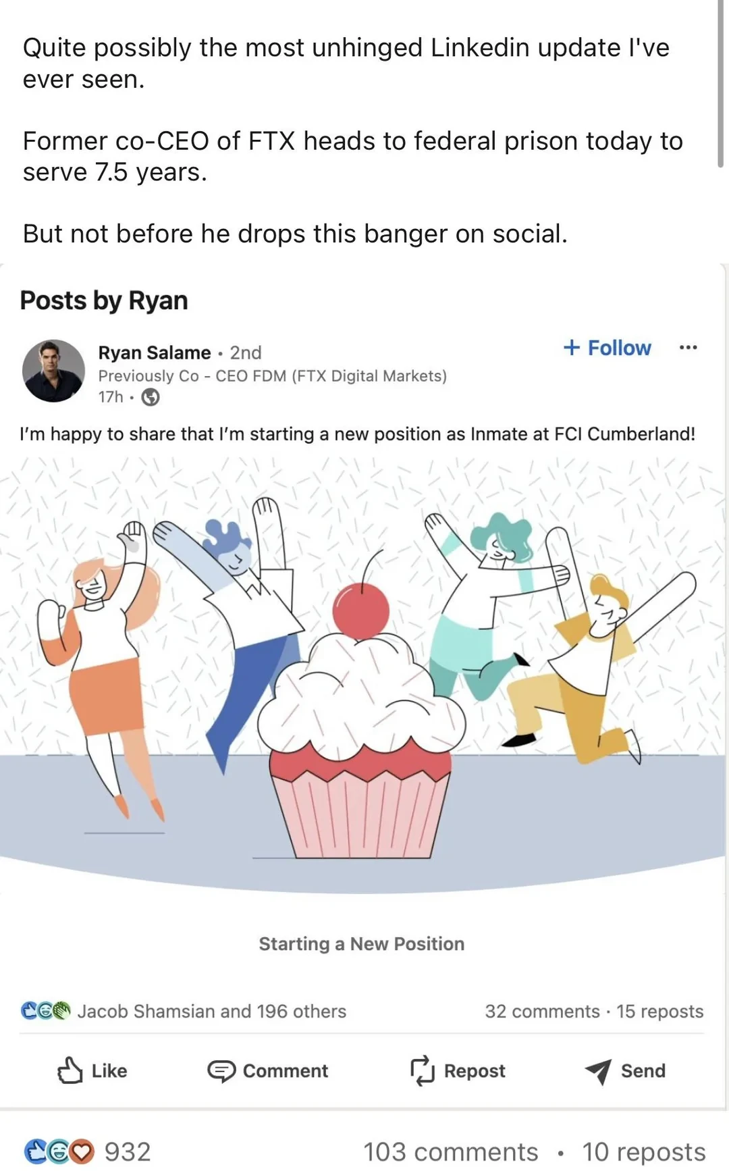The image size is (729, 1171).
Task: Open Ryan Salame's profile photo
Action: click(x=53, y=371)
